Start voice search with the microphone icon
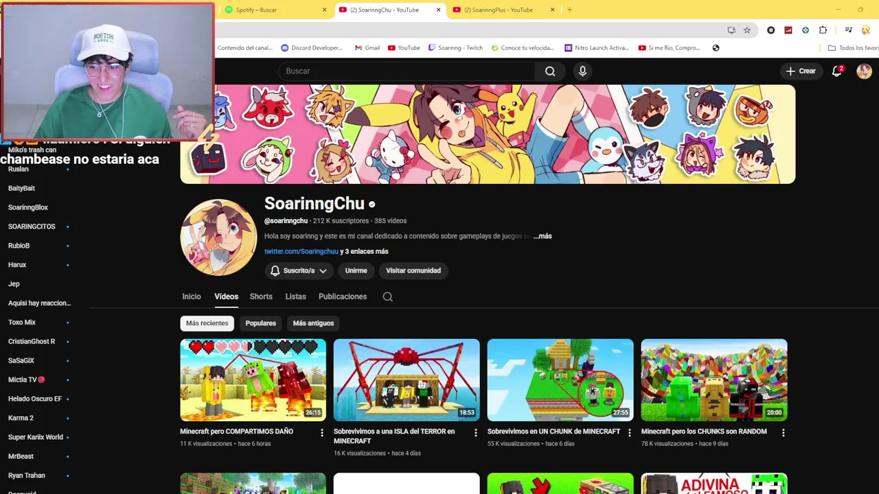The height and width of the screenshot is (494, 879). (x=582, y=71)
